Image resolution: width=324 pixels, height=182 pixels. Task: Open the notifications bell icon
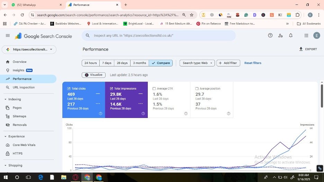pos(291,36)
